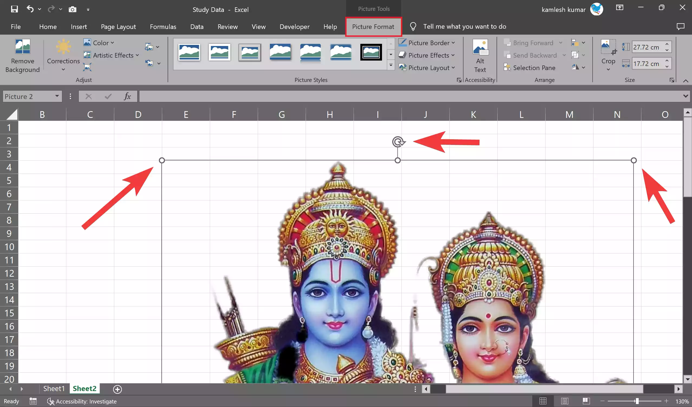692x407 pixels.
Task: Click the Picture Effects icon
Action: coord(403,55)
